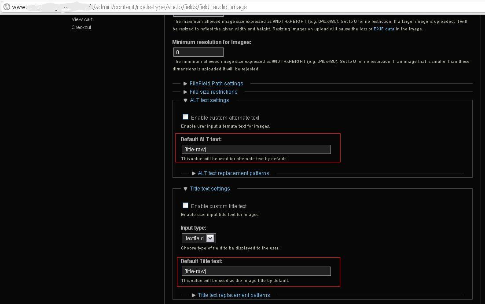Enable custom title text
485x304 pixels.
point(185,205)
